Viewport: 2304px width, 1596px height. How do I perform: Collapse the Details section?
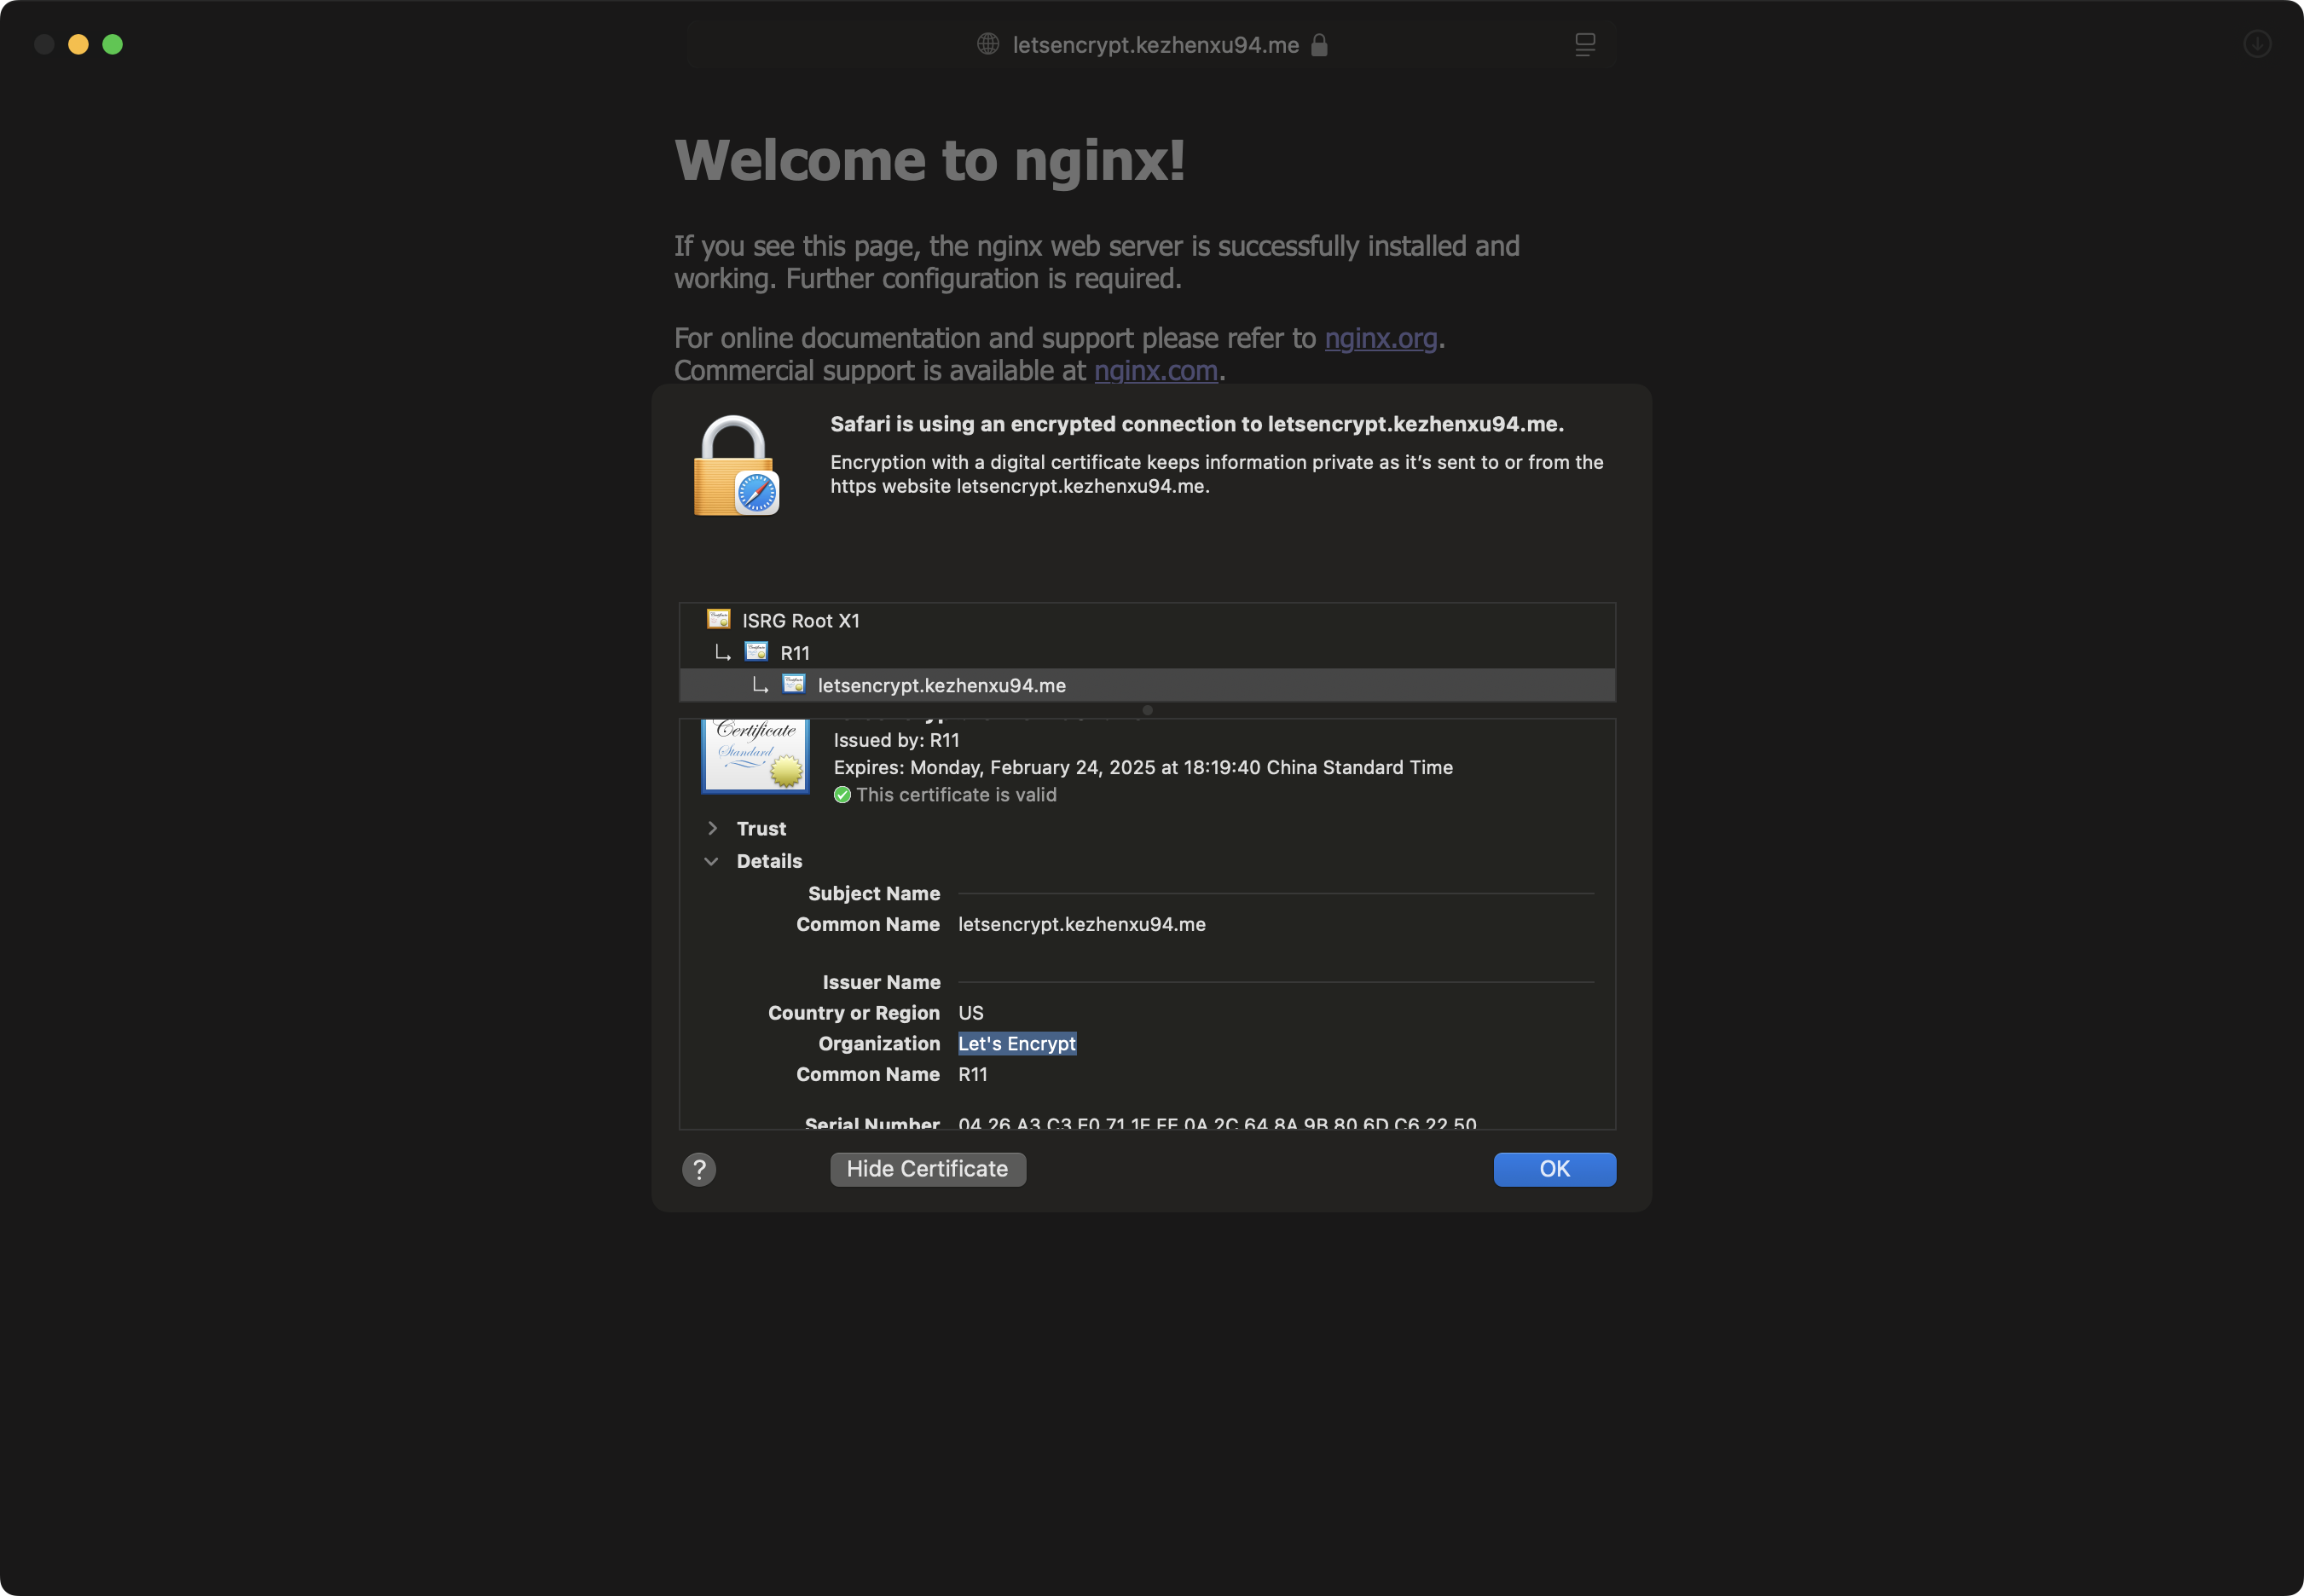tap(711, 861)
